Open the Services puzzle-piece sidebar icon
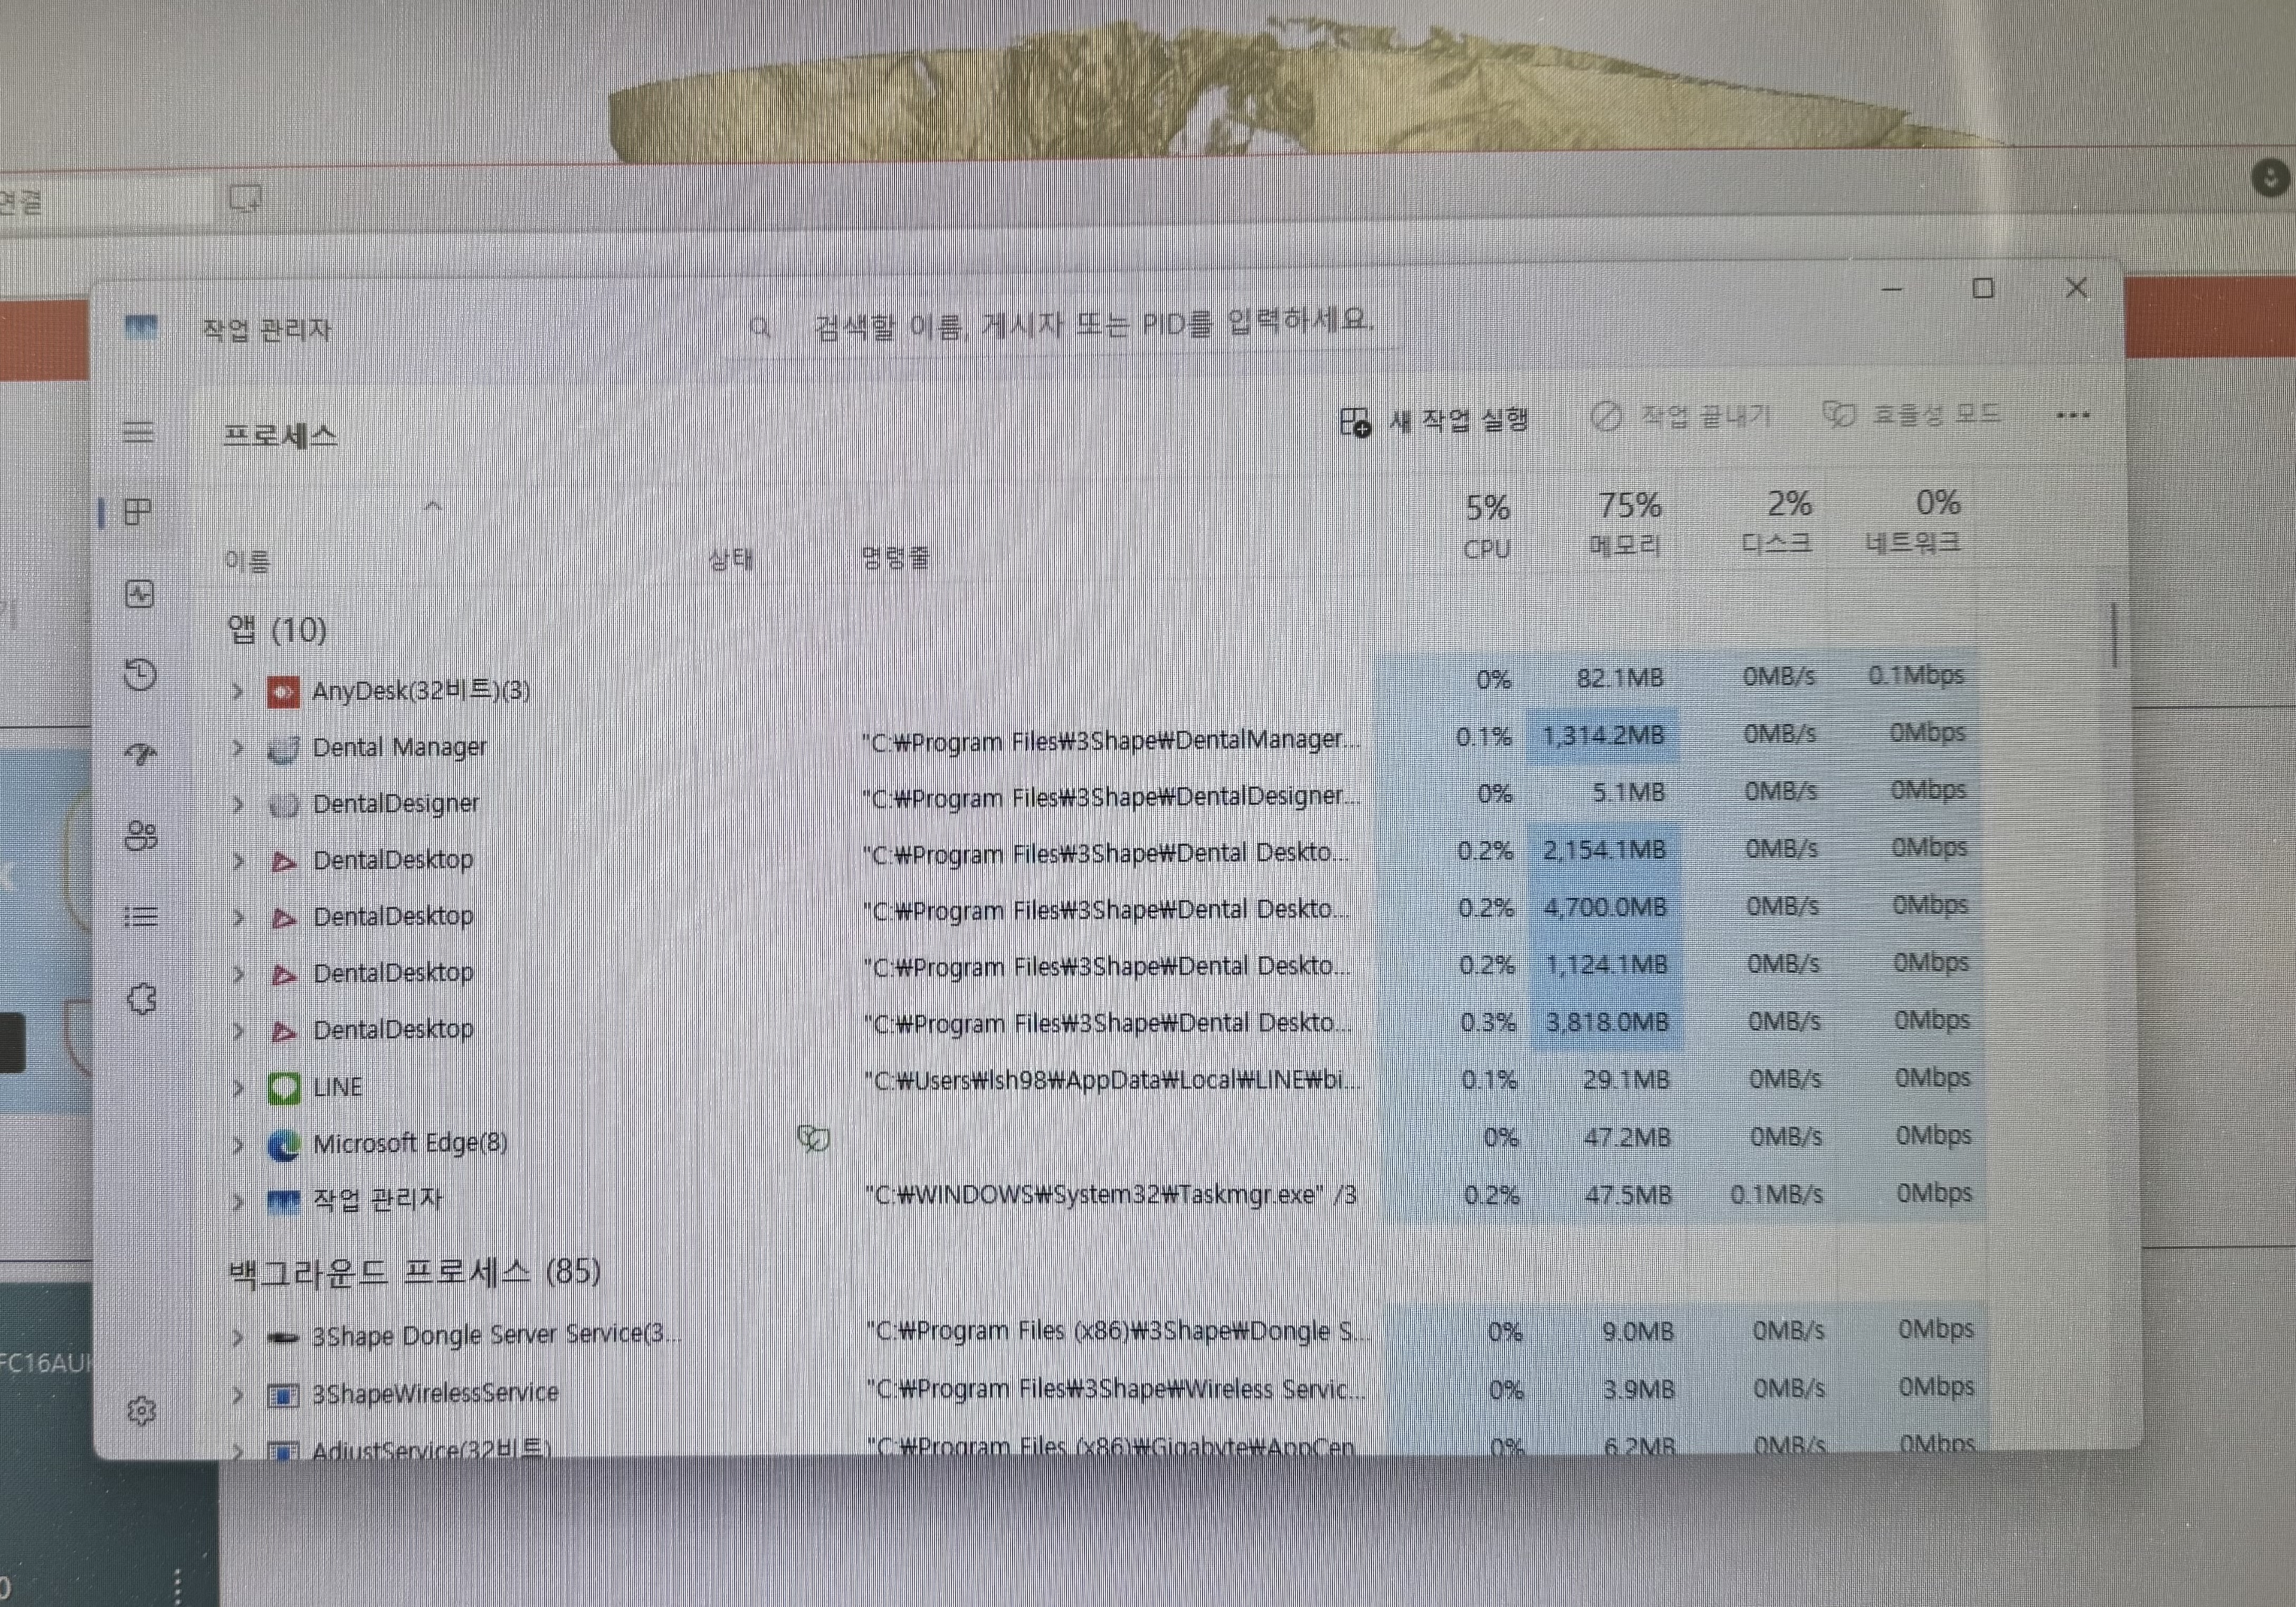This screenshot has height=1607, width=2296. point(142,998)
